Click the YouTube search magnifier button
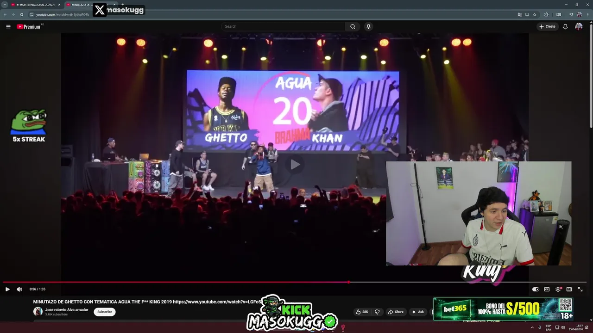The image size is (593, 333). 353,26
